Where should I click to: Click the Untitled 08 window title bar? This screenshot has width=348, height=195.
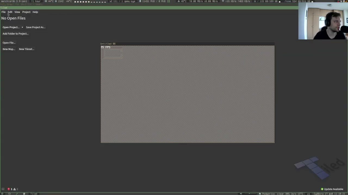pos(187,44)
